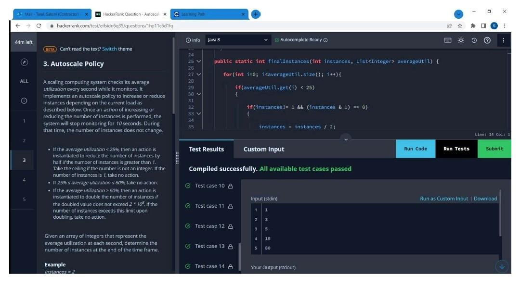Click the green Submit button
Image resolution: width=520 pixels, height=287 pixels.
[494, 149]
